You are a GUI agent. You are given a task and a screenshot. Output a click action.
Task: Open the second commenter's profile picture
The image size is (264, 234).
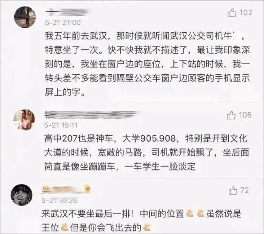pyautogui.click(x=24, y=119)
